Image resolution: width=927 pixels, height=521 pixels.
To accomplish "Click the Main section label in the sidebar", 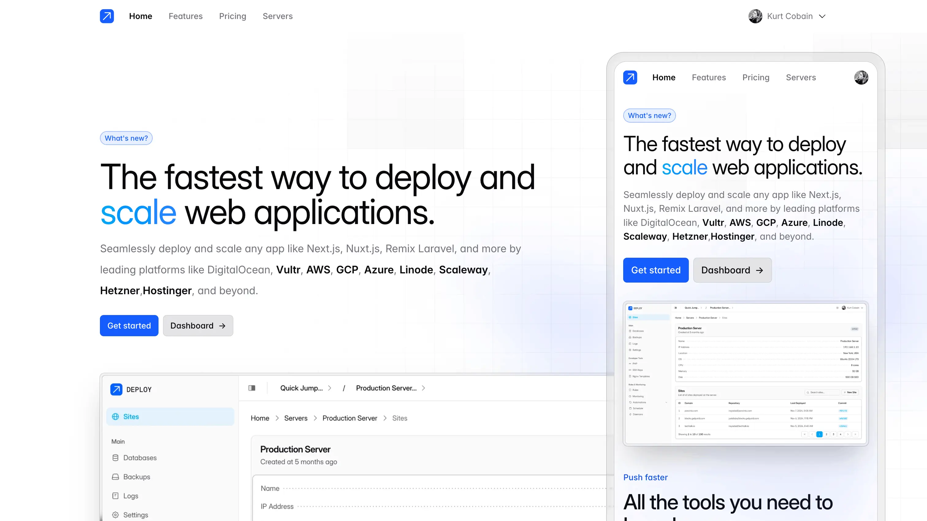I will pyautogui.click(x=118, y=442).
